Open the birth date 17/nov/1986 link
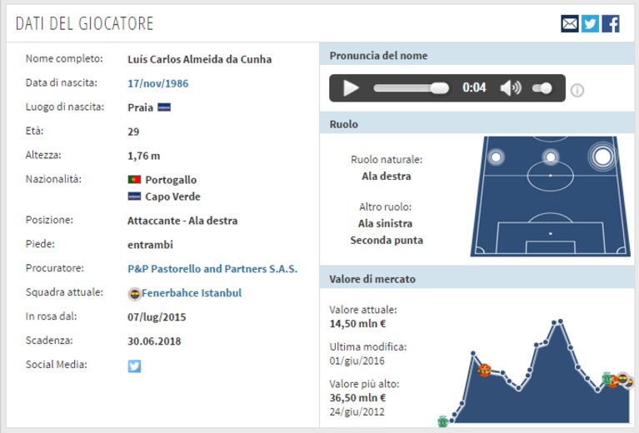The image size is (639, 433). [x=158, y=83]
